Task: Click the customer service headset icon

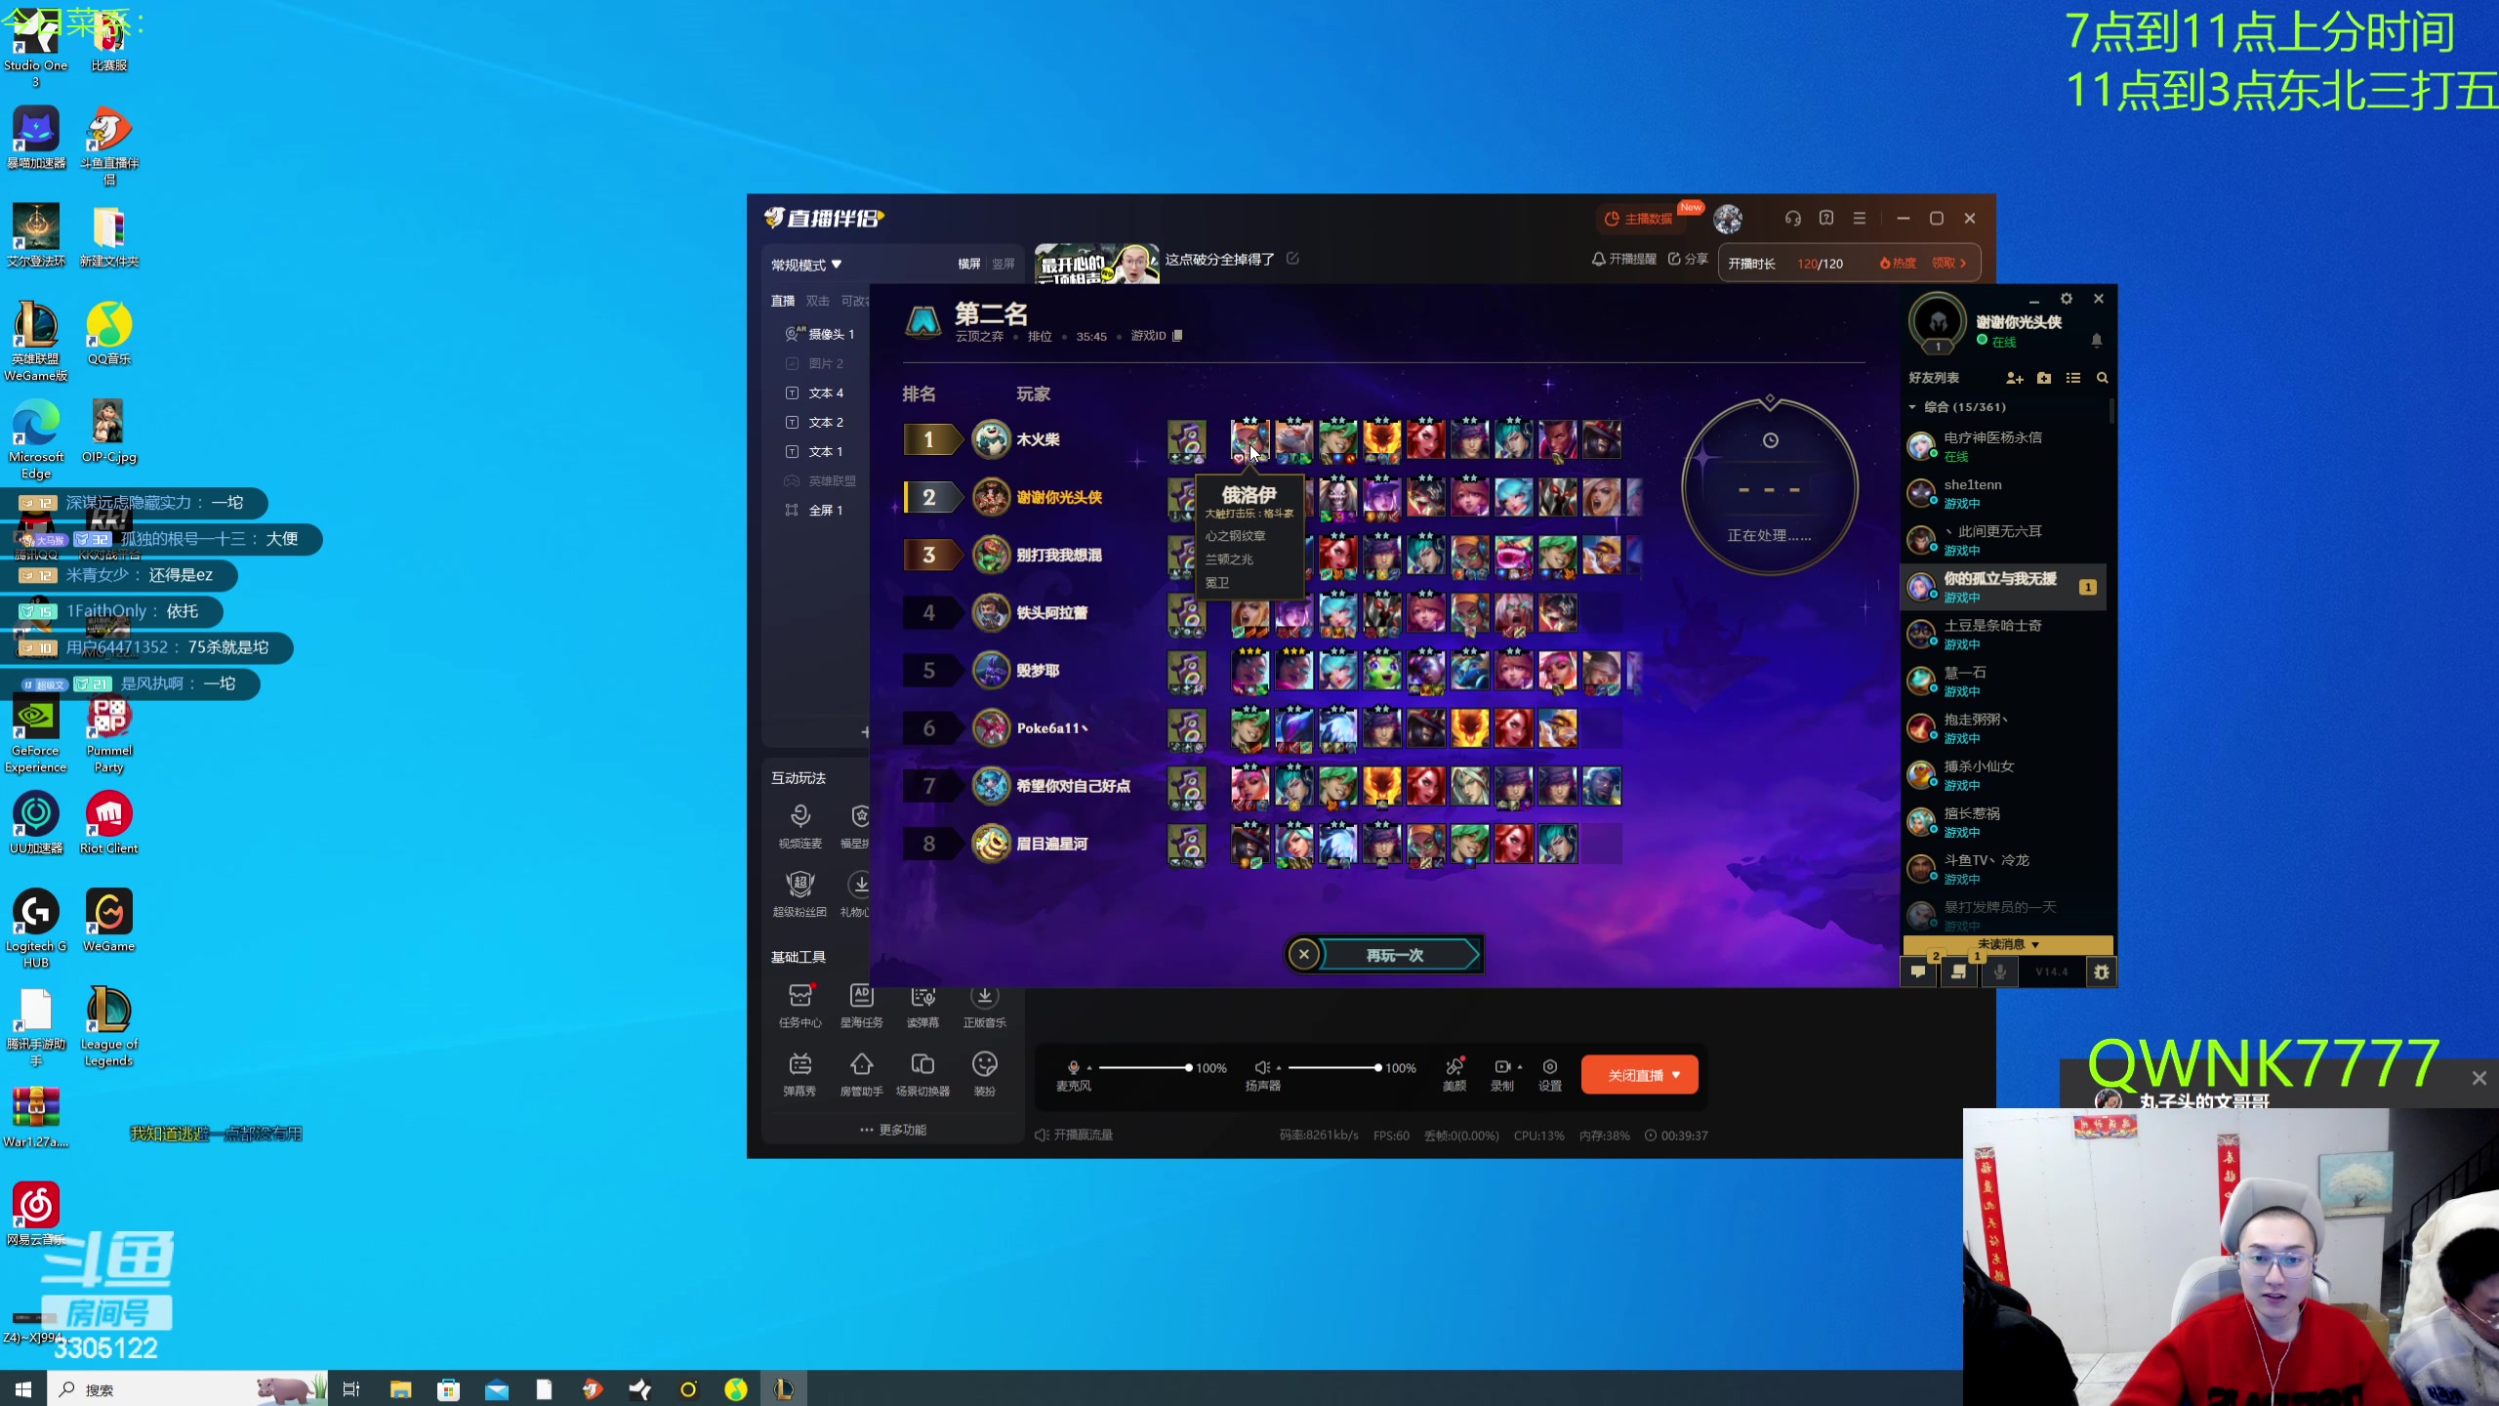Action: [x=1793, y=219]
